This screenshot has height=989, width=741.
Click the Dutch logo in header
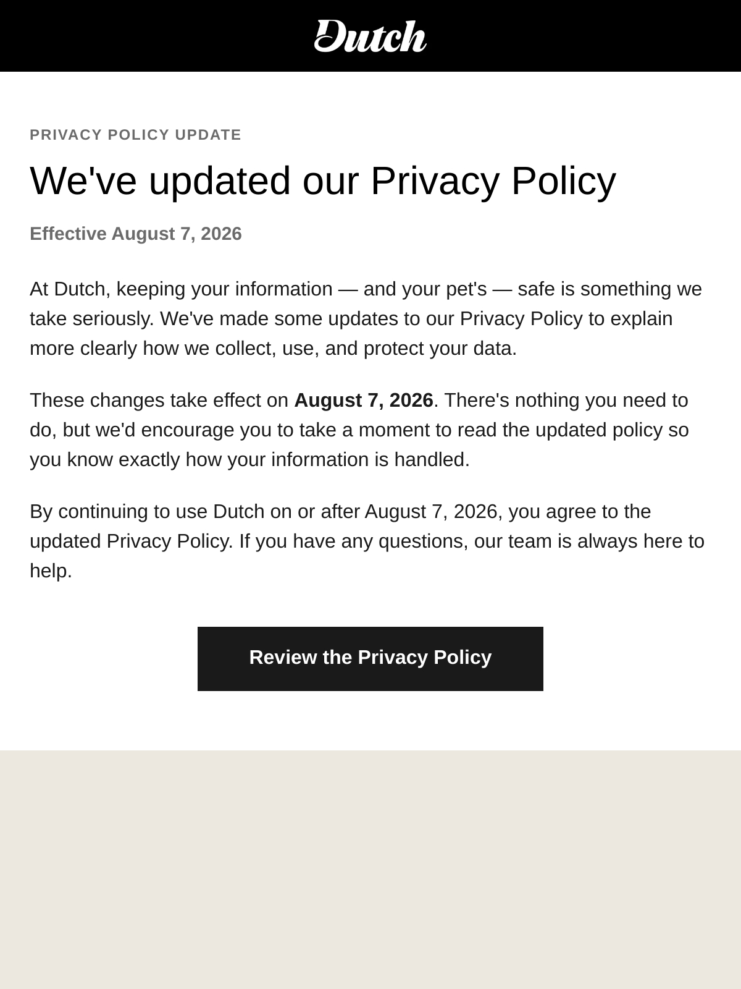pyautogui.click(x=371, y=36)
